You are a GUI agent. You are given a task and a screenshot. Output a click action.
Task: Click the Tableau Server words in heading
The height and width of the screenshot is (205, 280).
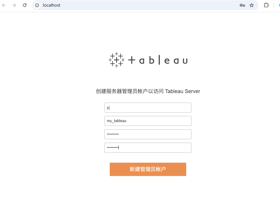point(182,91)
